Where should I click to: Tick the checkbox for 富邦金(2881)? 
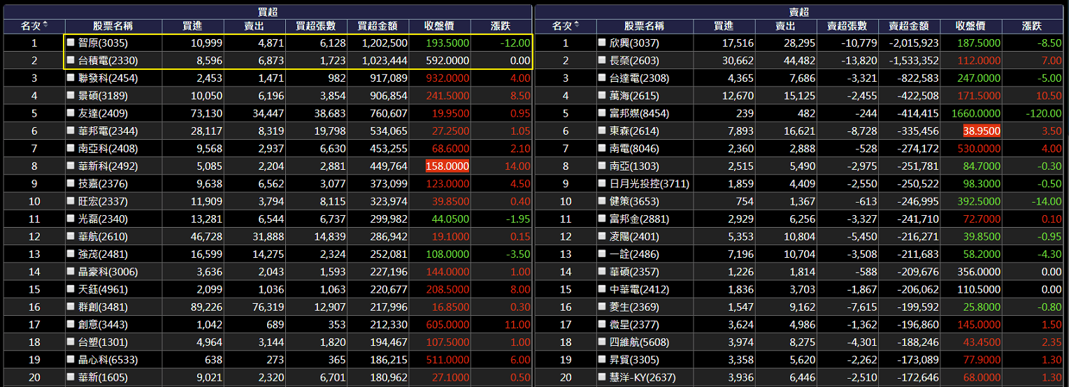(x=602, y=219)
